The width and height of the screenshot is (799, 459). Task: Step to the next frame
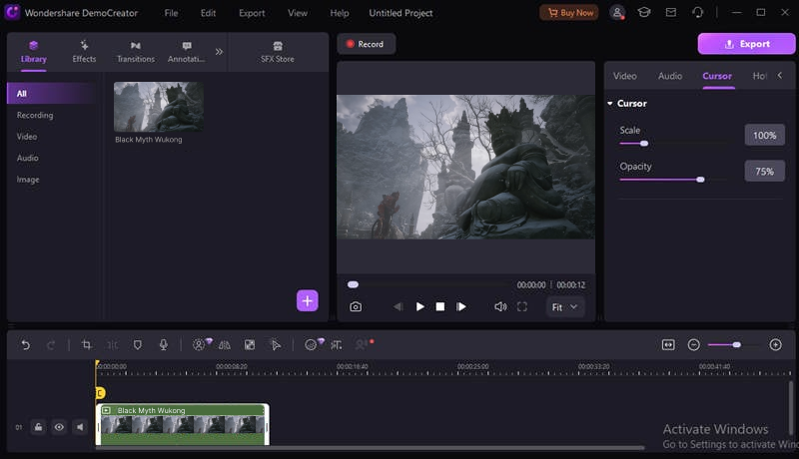tap(461, 307)
